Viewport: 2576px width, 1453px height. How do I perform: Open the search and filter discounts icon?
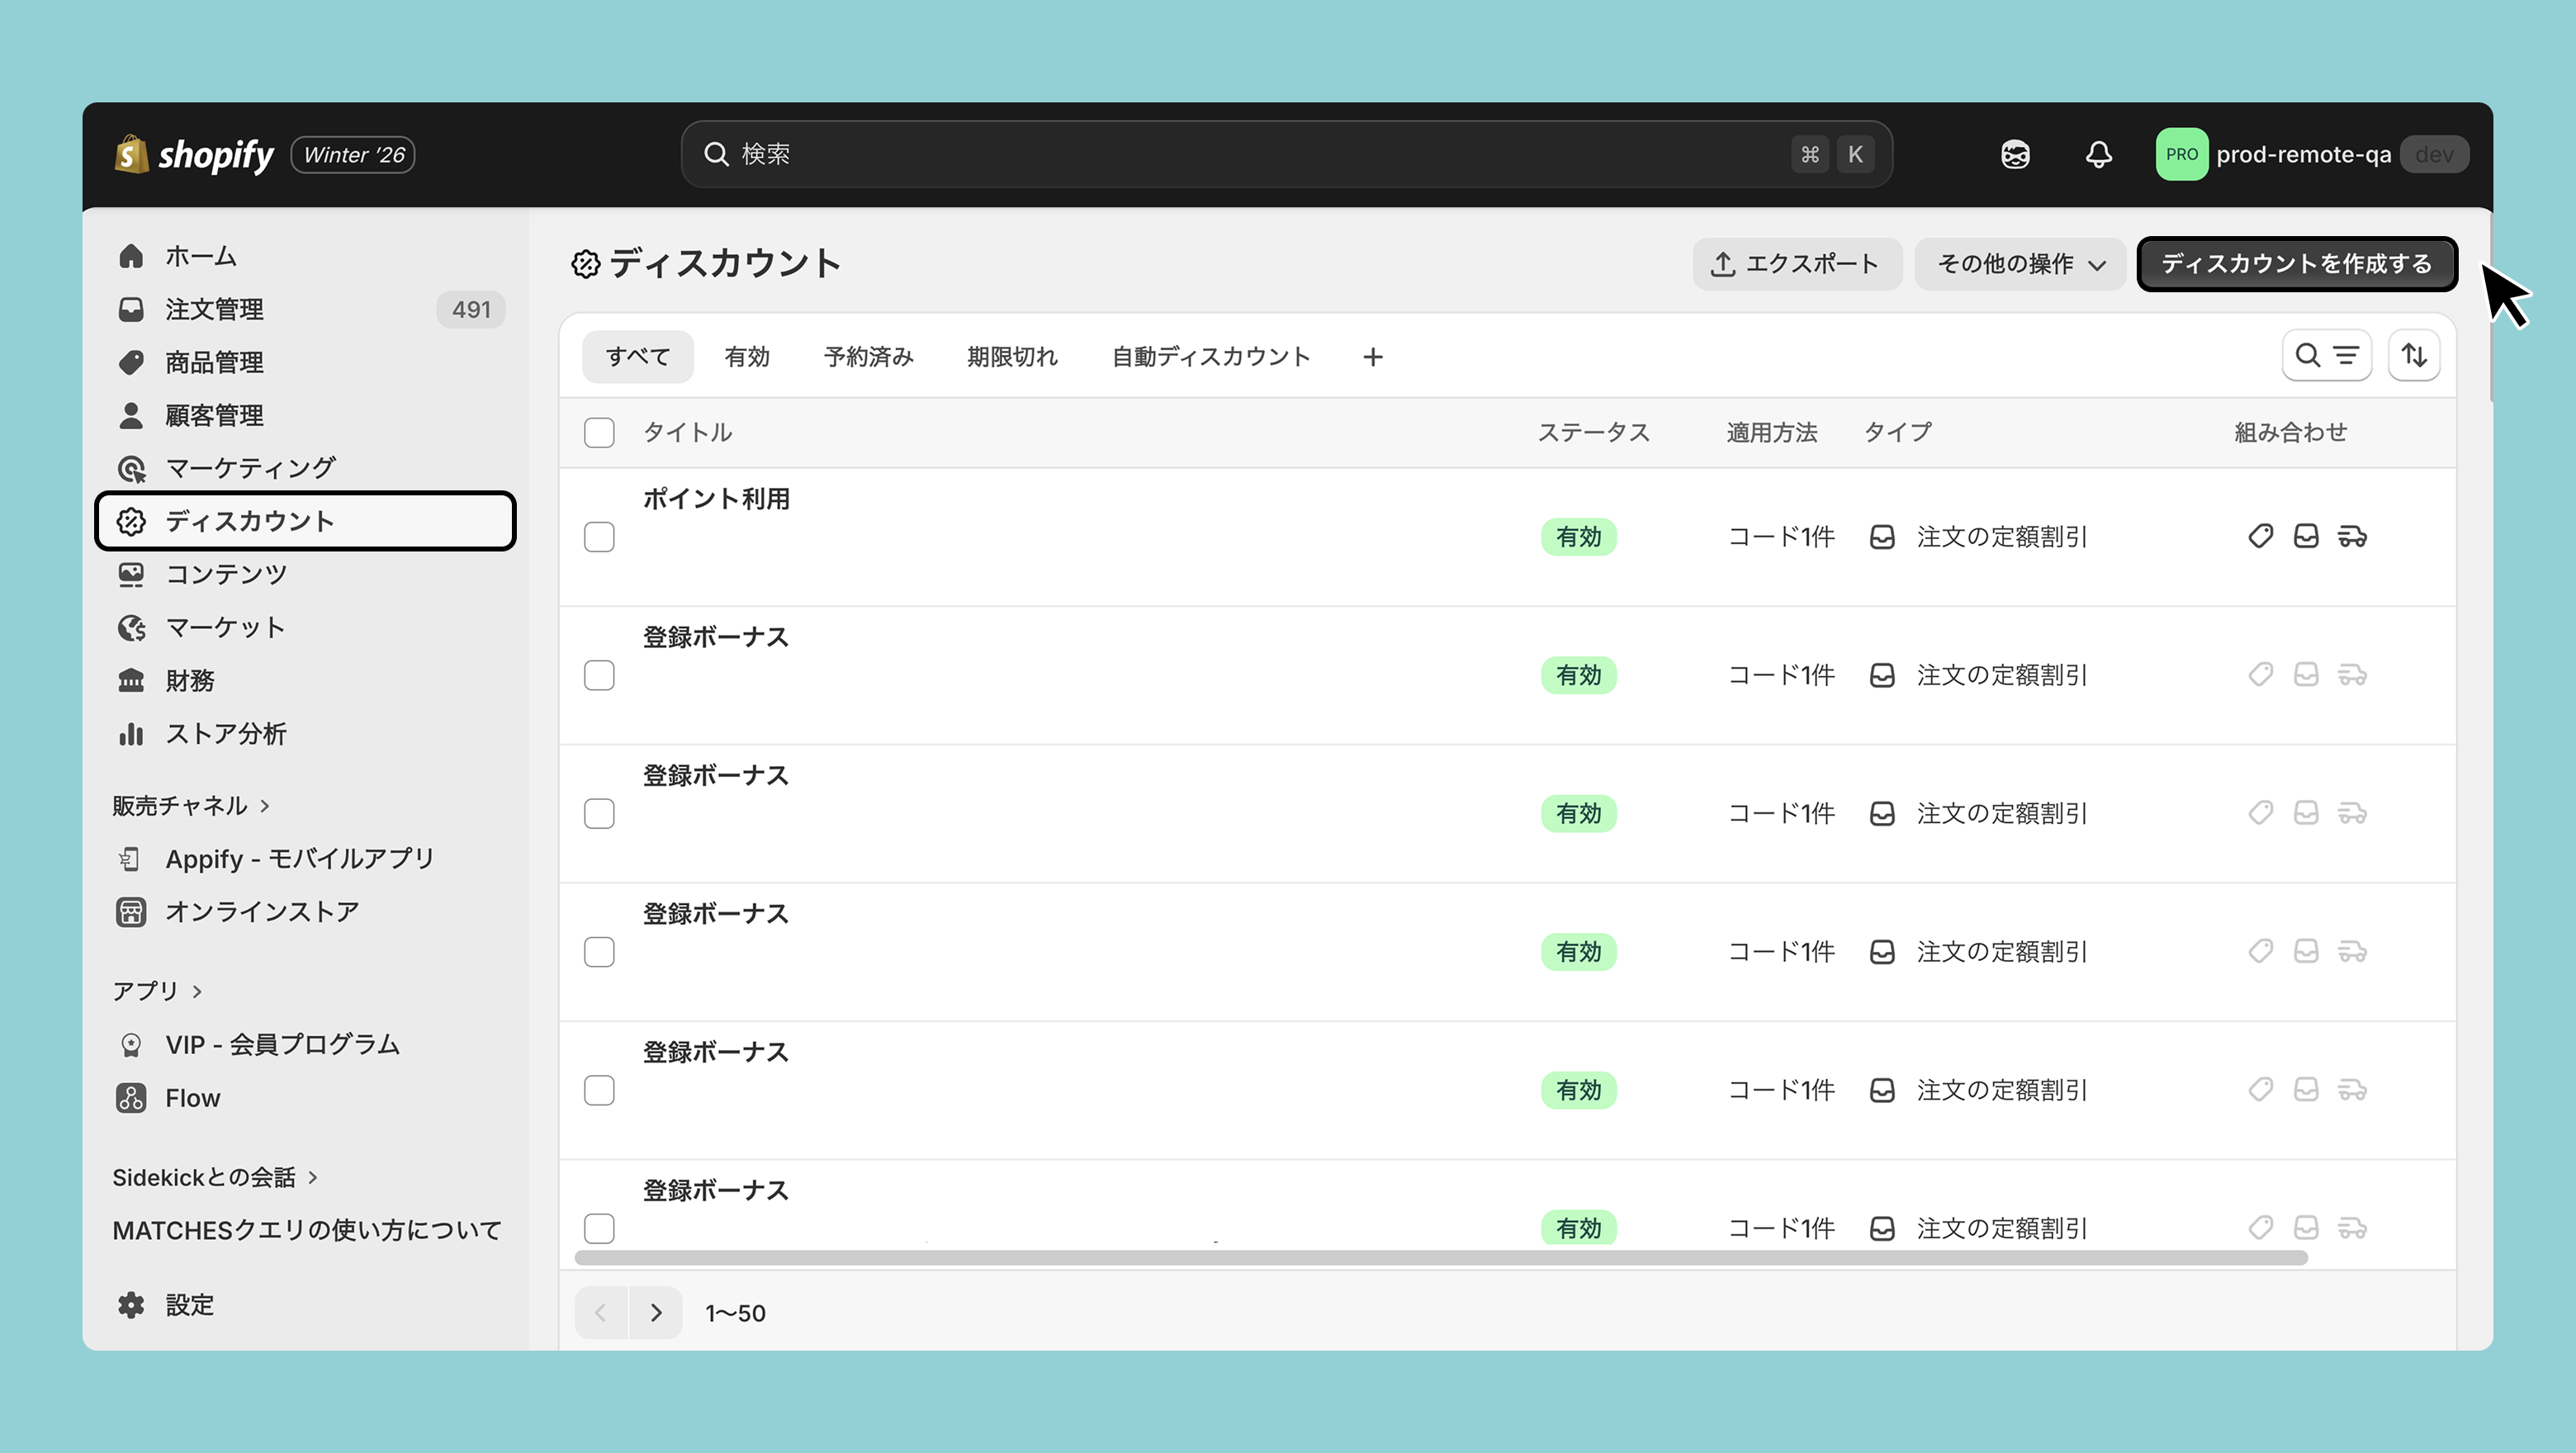pyautogui.click(x=2326, y=356)
